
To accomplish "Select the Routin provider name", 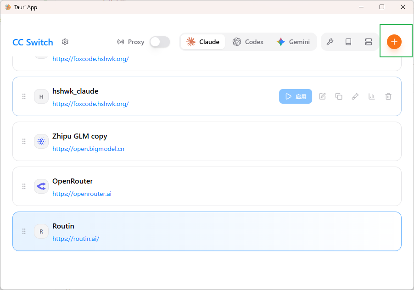I will 63,226.
